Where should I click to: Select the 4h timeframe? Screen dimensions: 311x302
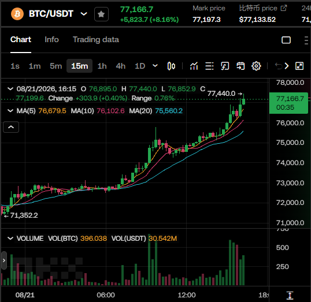(x=120, y=66)
